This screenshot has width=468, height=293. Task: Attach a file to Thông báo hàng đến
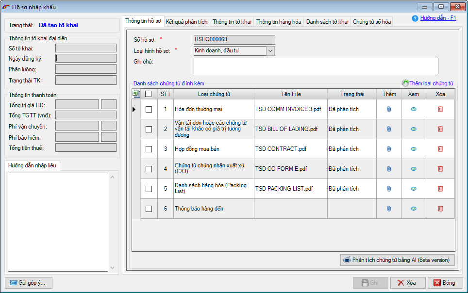389,209
